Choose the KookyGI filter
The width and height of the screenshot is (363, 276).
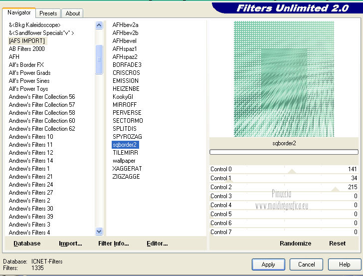(123, 97)
